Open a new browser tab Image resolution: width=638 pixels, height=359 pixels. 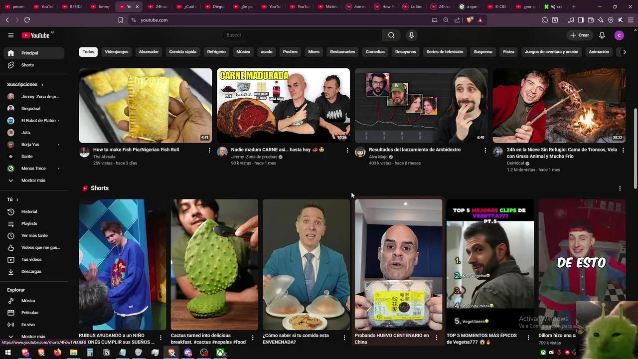574,6
